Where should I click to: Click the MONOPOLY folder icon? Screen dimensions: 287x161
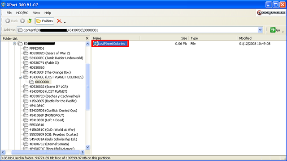point(26,115)
